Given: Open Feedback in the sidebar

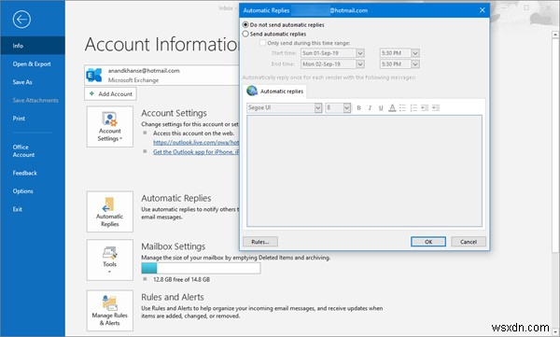Looking at the screenshot, I should (24, 173).
